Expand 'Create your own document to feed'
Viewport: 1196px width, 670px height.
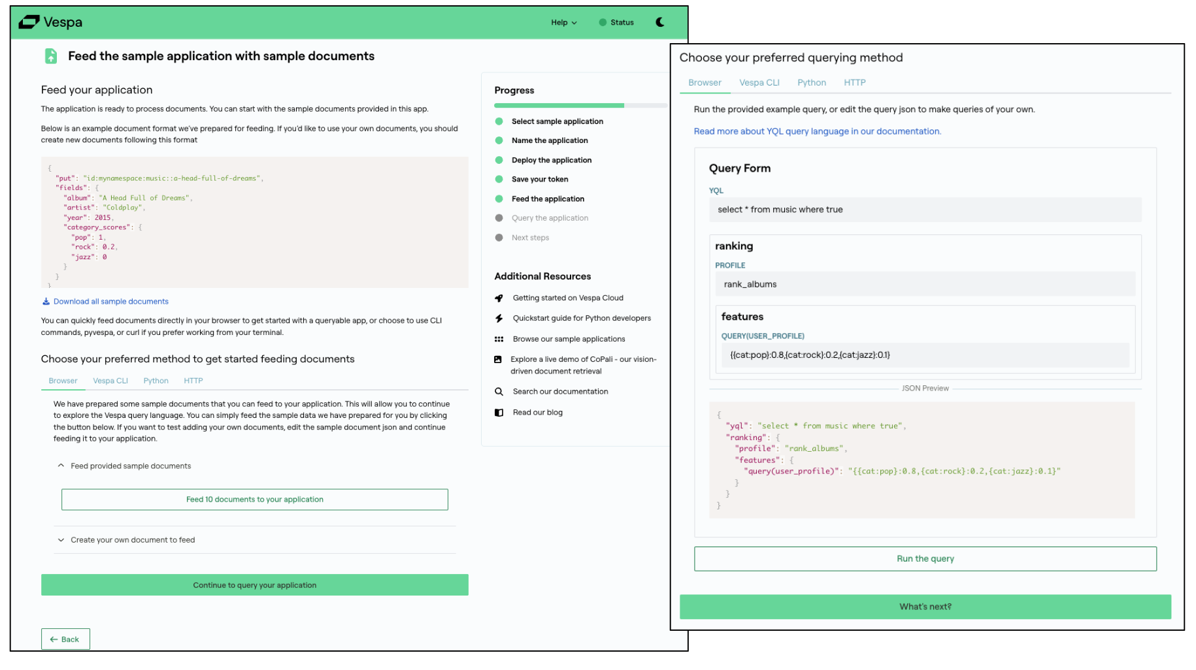click(61, 540)
